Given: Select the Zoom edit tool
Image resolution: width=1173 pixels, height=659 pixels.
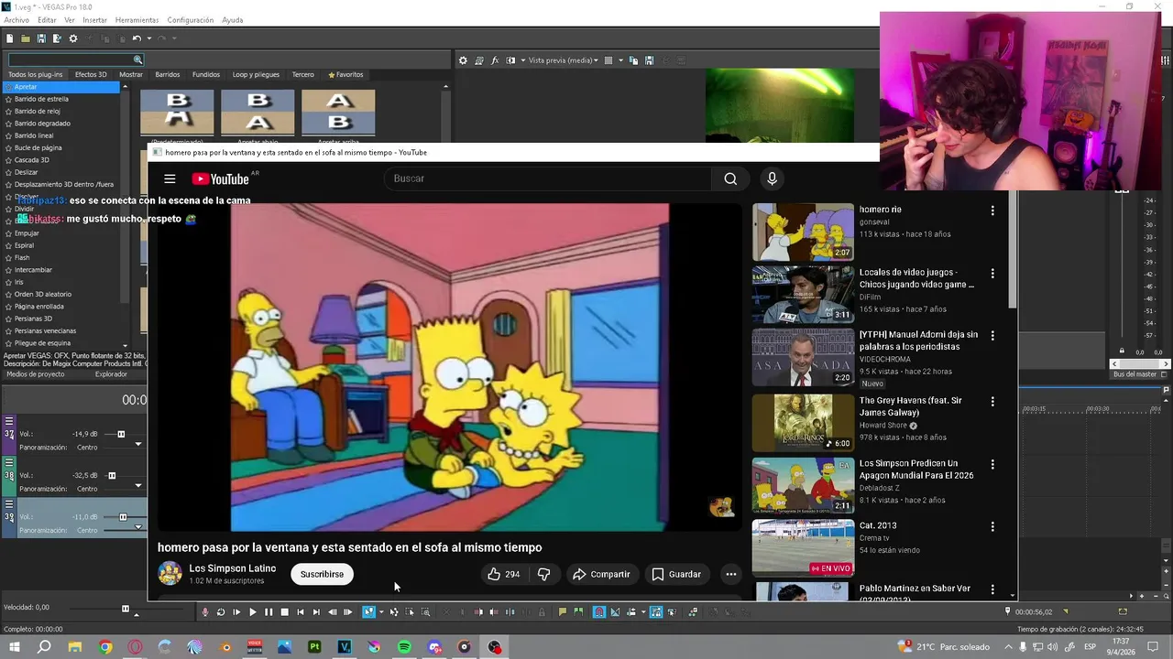Looking at the screenshot, I should [x=425, y=612].
